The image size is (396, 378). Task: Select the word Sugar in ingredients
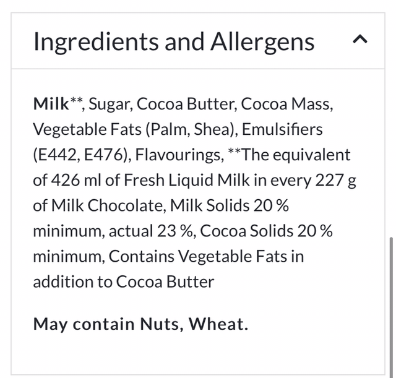pos(110,103)
